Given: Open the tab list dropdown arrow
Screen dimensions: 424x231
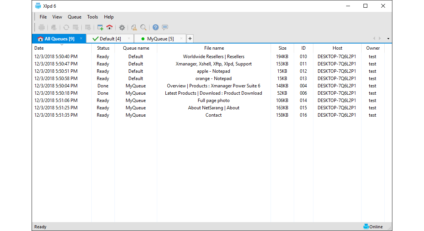Looking at the screenshot, I should pyautogui.click(x=388, y=38).
